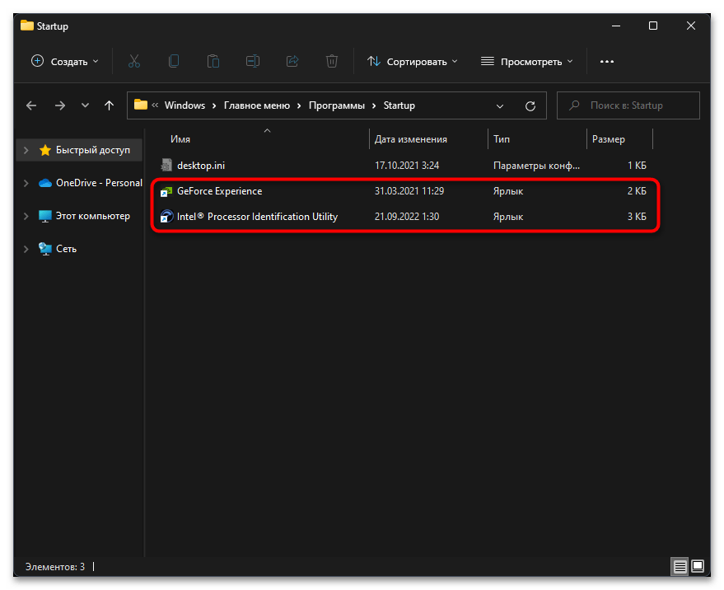Open the recent locations chevron
Viewport: 724px width, 590px height.
[85, 105]
